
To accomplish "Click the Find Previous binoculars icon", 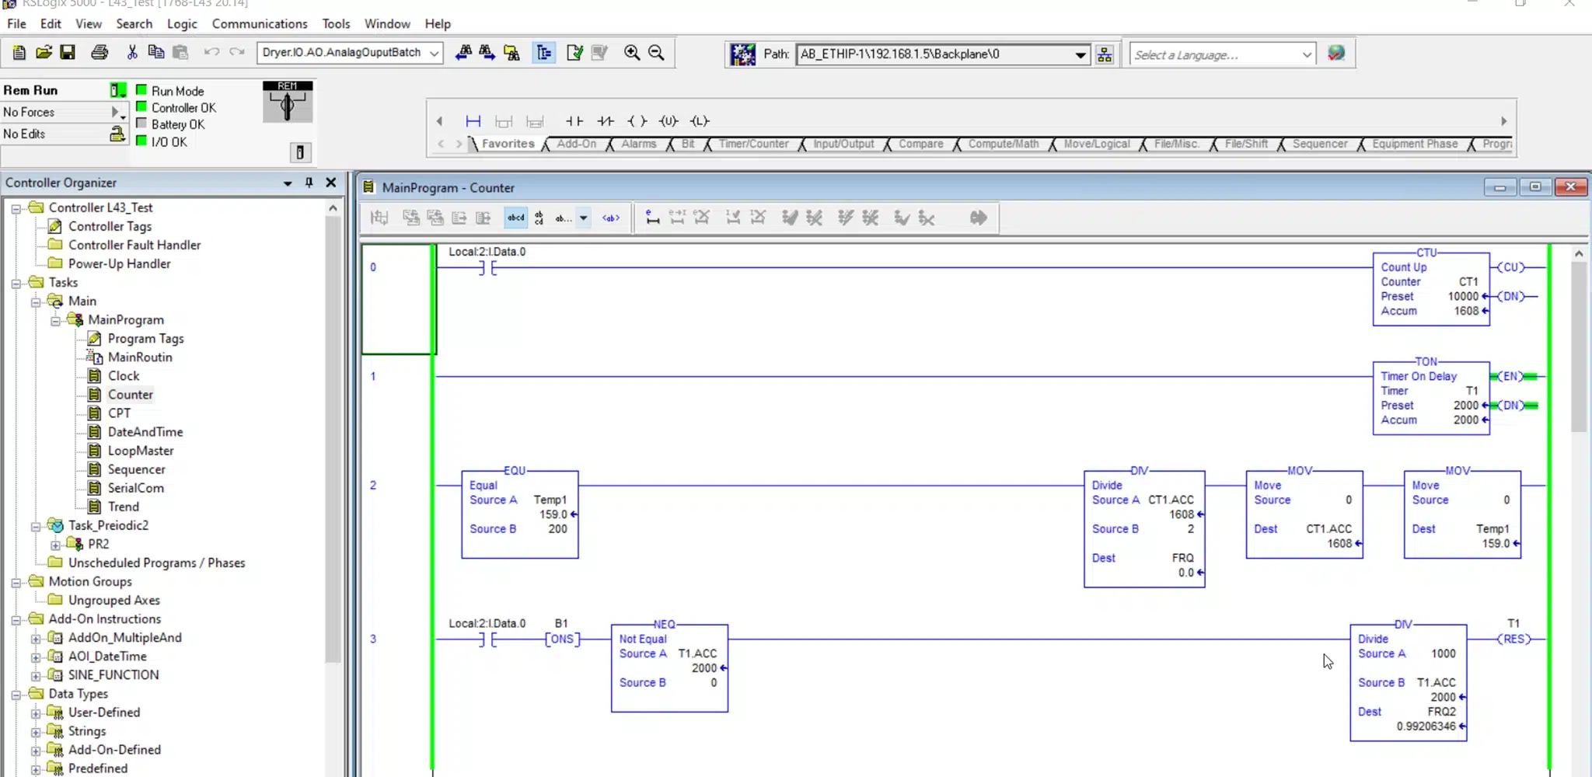I will [463, 53].
